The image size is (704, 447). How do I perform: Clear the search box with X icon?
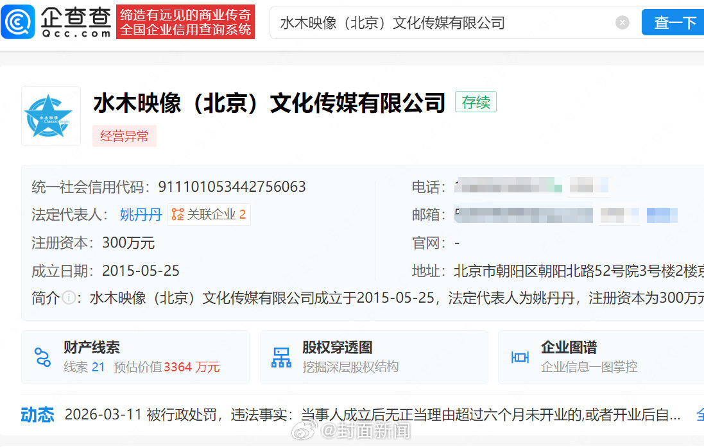[622, 22]
